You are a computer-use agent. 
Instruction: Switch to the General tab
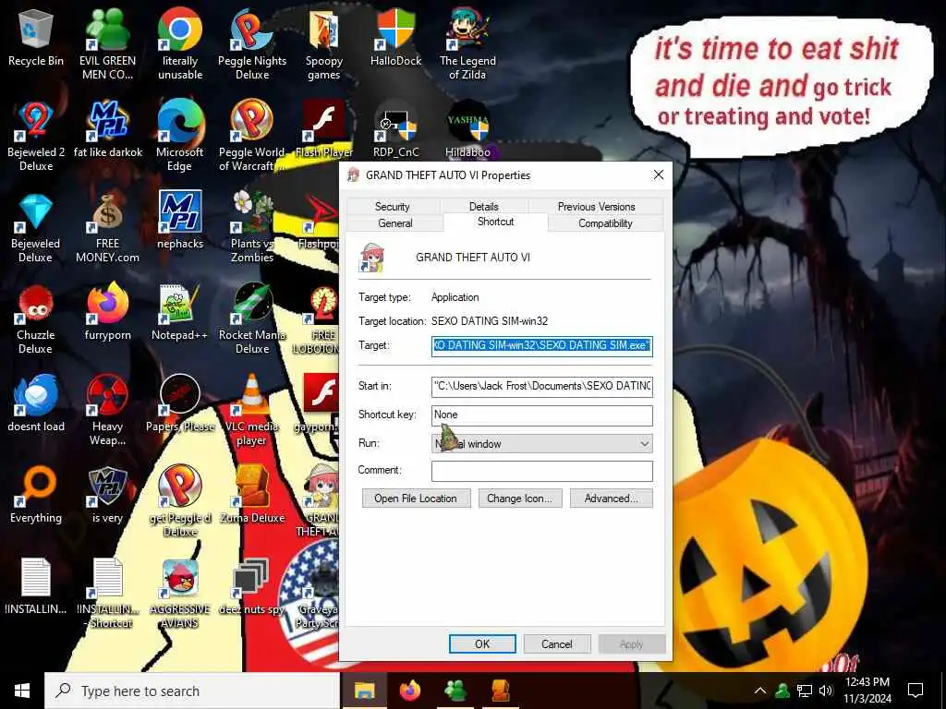click(395, 223)
